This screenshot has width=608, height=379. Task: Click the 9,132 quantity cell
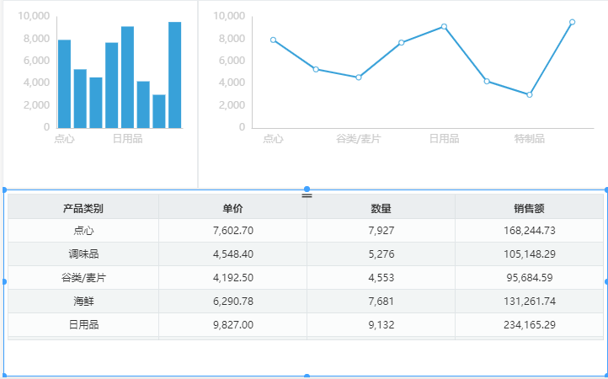tap(381, 325)
